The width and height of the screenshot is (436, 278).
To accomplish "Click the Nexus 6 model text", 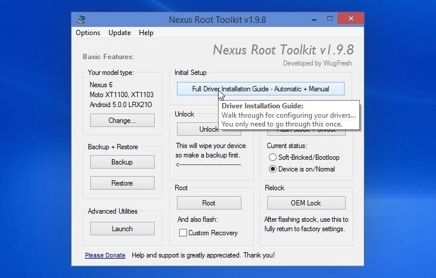I will (101, 85).
